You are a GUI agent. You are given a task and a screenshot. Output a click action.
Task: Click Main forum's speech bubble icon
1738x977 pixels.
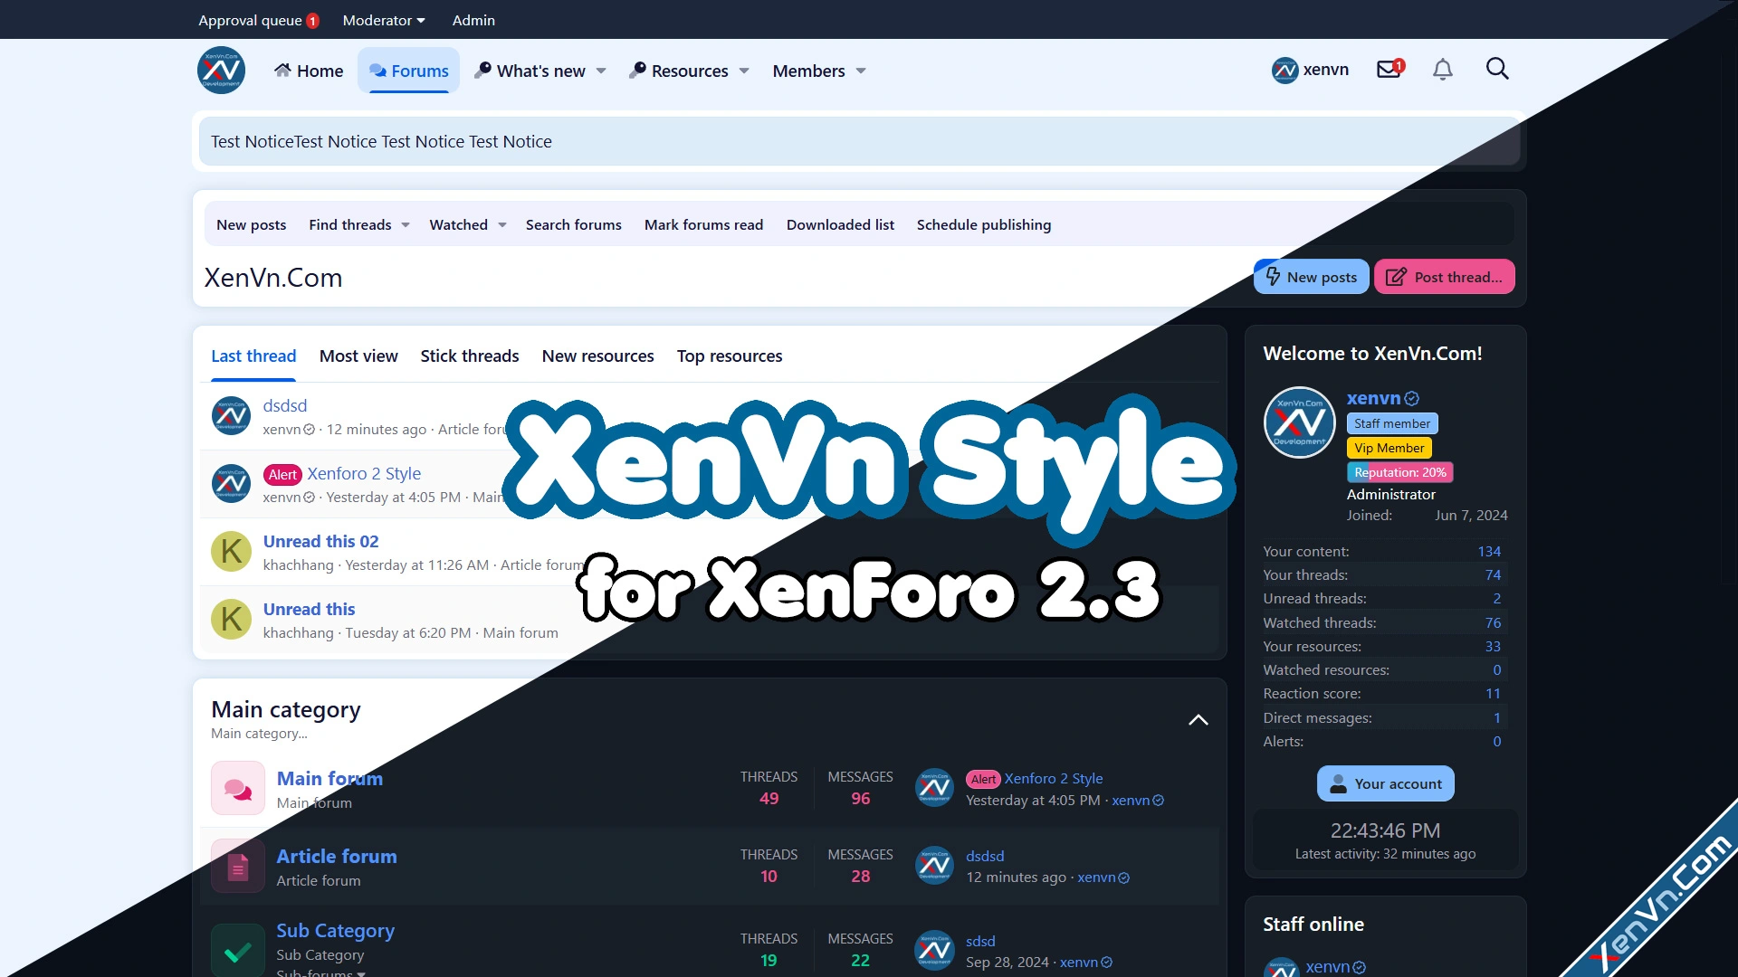point(237,788)
